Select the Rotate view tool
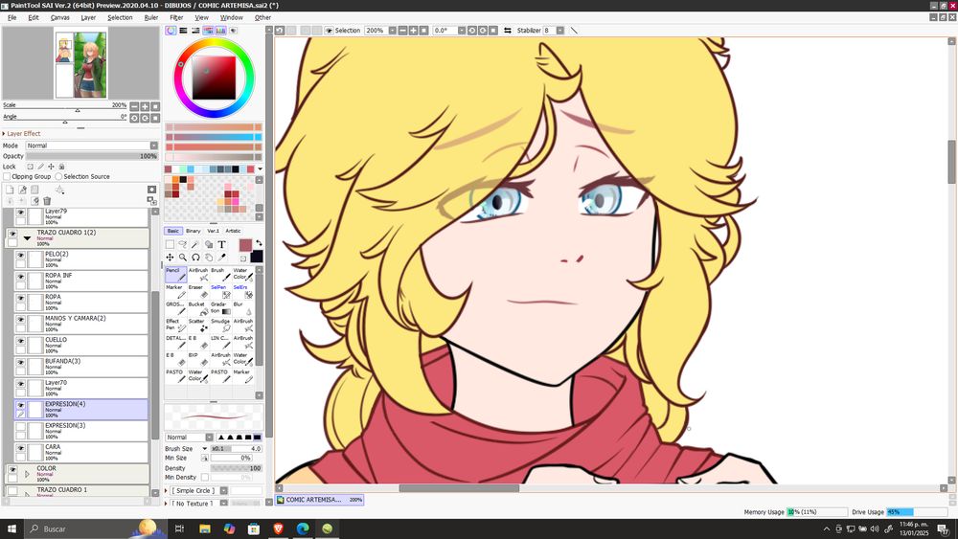 click(x=195, y=257)
